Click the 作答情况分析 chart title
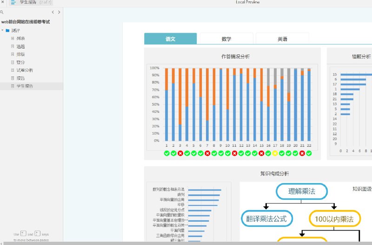This screenshot has width=372, height=245. coord(235,56)
